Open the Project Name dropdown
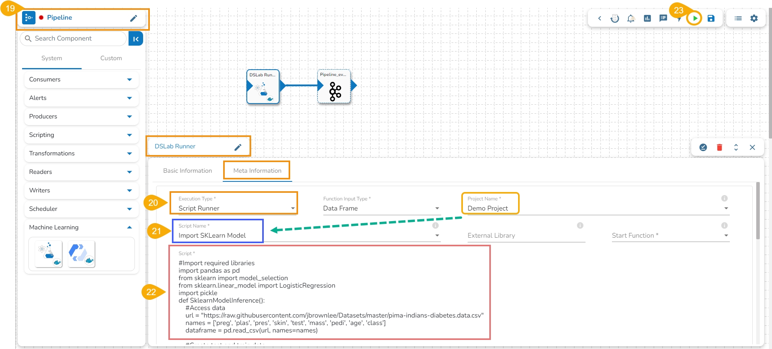 click(x=598, y=208)
